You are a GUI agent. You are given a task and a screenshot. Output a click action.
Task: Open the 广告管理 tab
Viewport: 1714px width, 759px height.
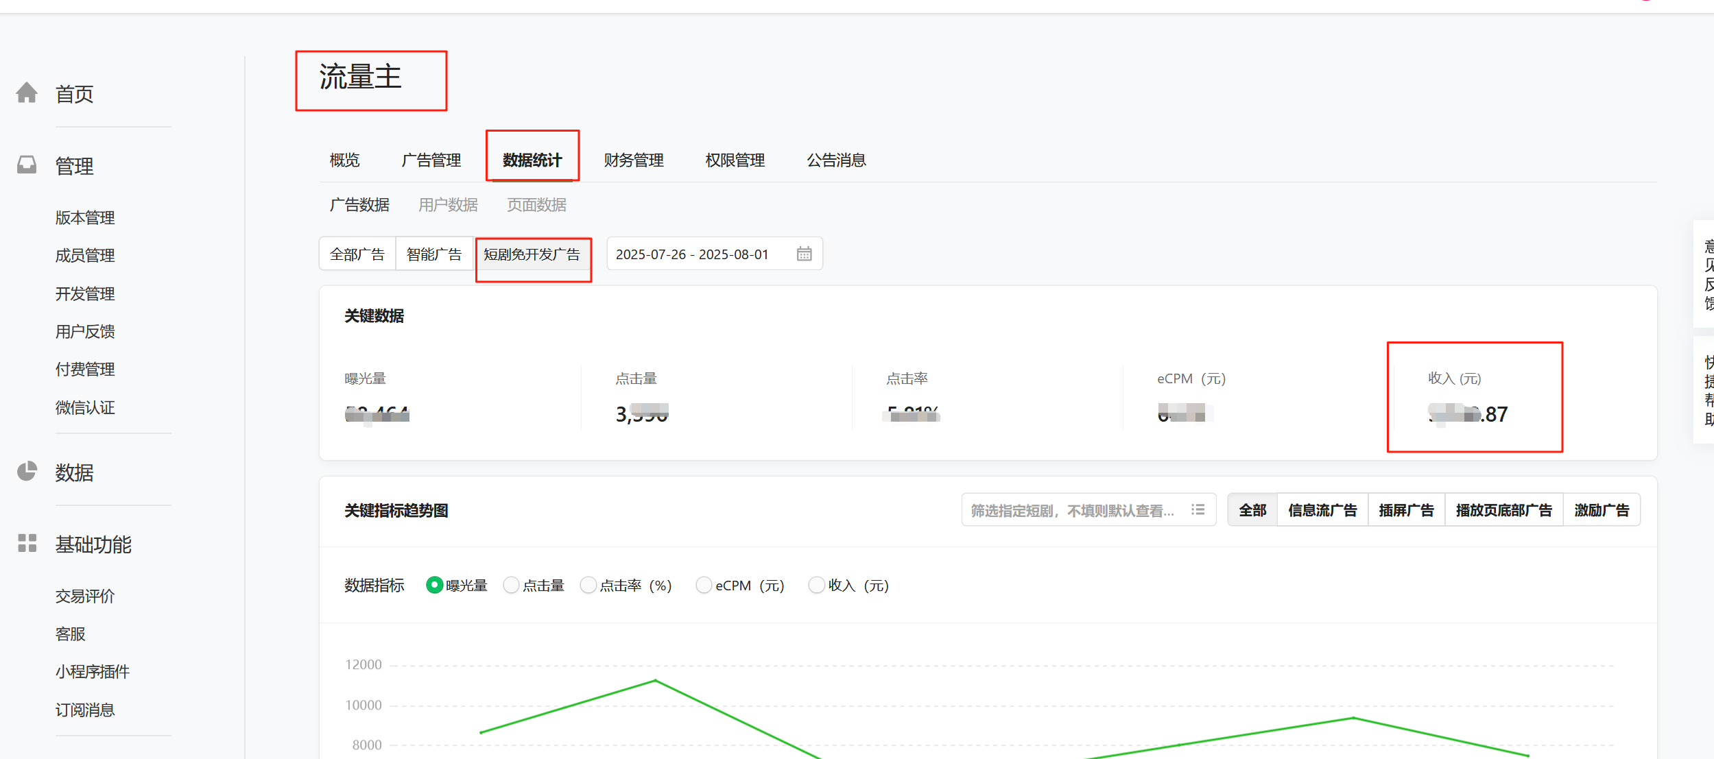coord(431,160)
